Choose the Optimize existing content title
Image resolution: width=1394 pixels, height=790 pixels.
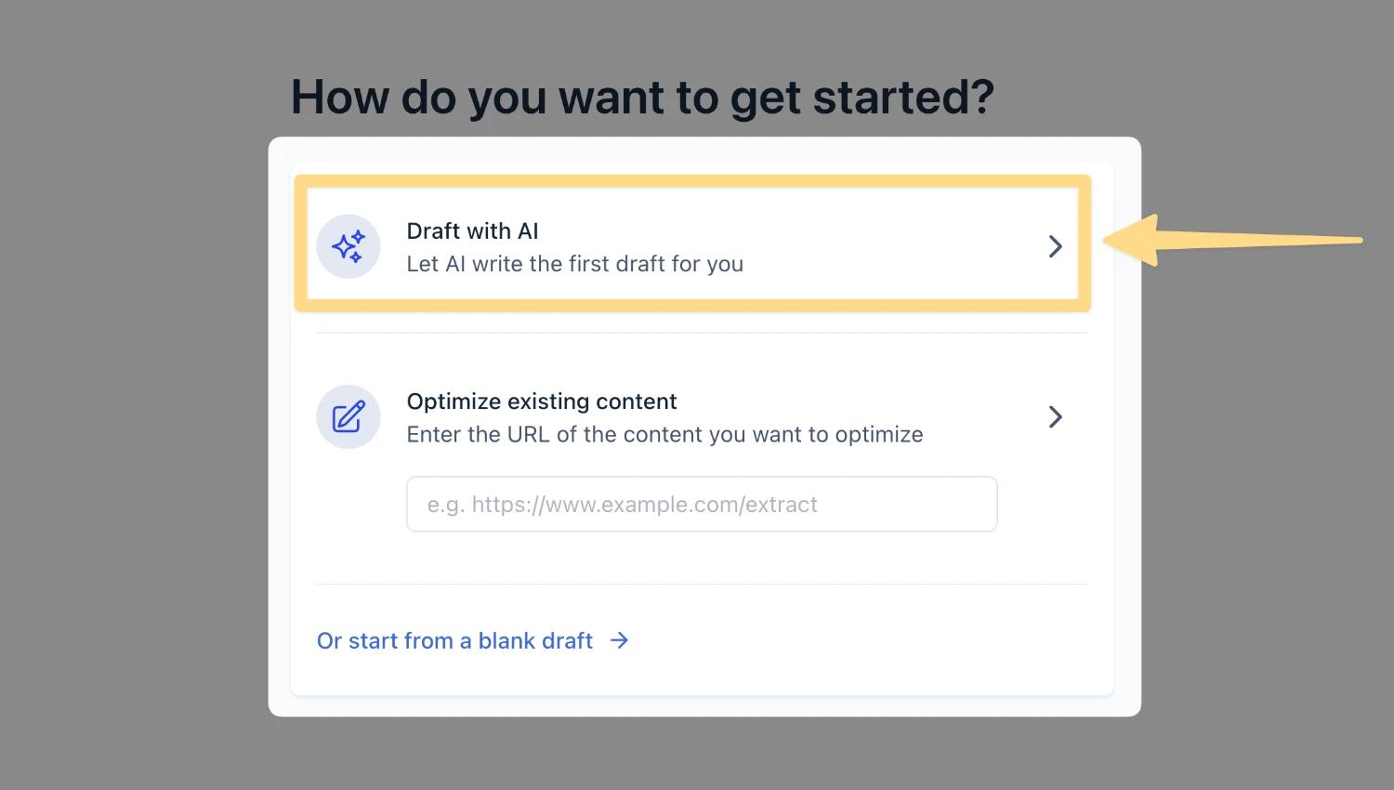(542, 402)
